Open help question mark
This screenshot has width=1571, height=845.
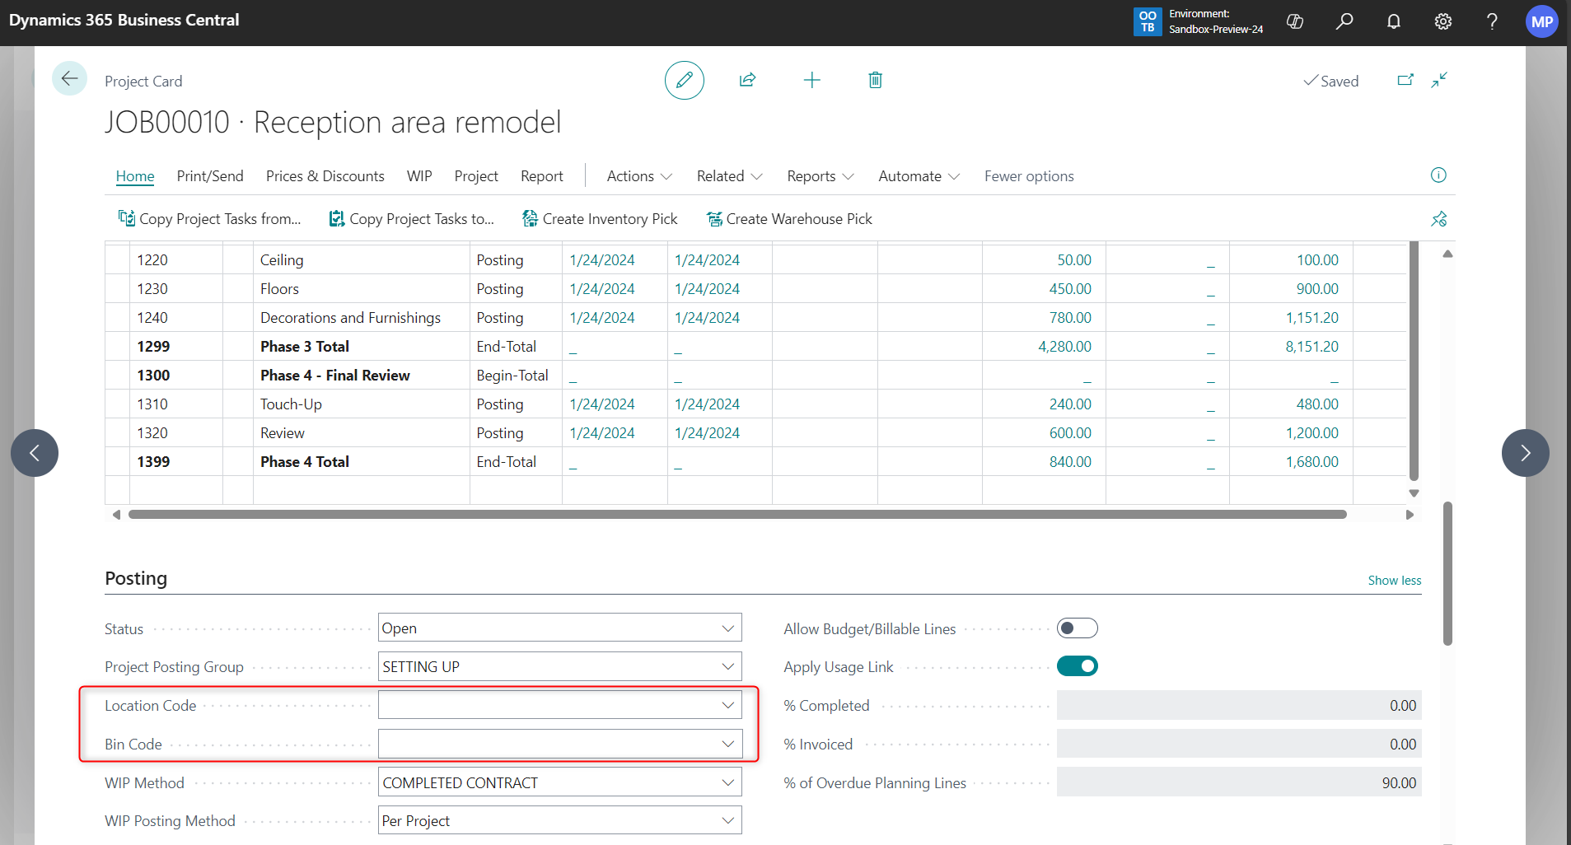(1492, 21)
